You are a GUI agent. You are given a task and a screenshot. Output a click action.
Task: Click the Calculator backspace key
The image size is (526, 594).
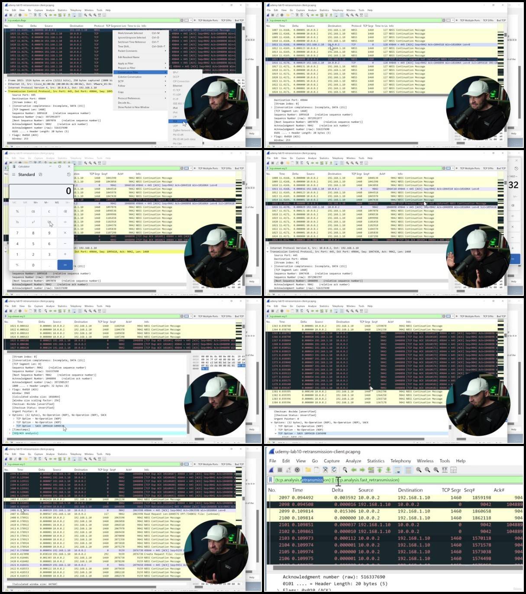[65, 212]
